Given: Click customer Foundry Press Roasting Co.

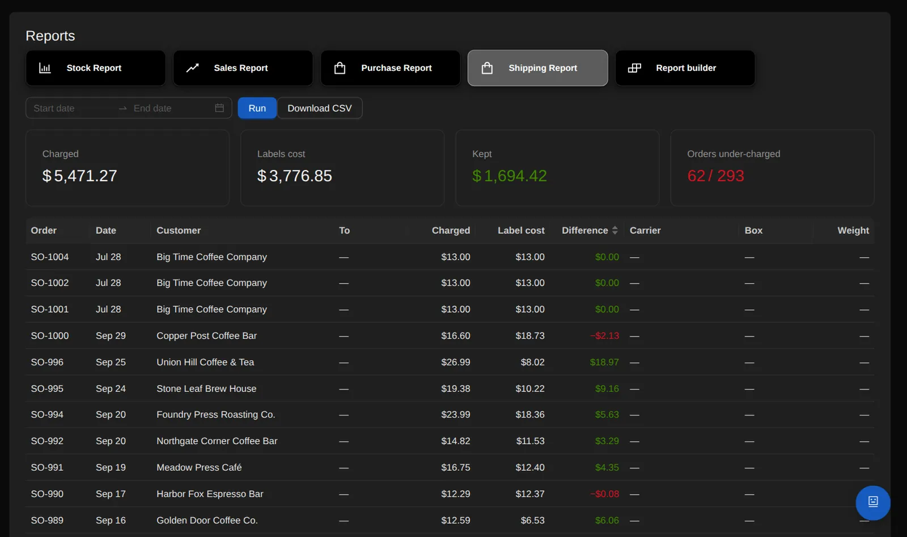Looking at the screenshot, I should (x=216, y=415).
